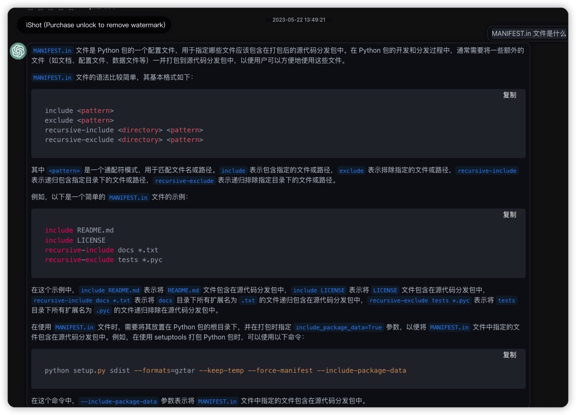This screenshot has height=415, width=576.
Task: Click the inline 'tests' directory tag
Action: [x=506, y=300]
